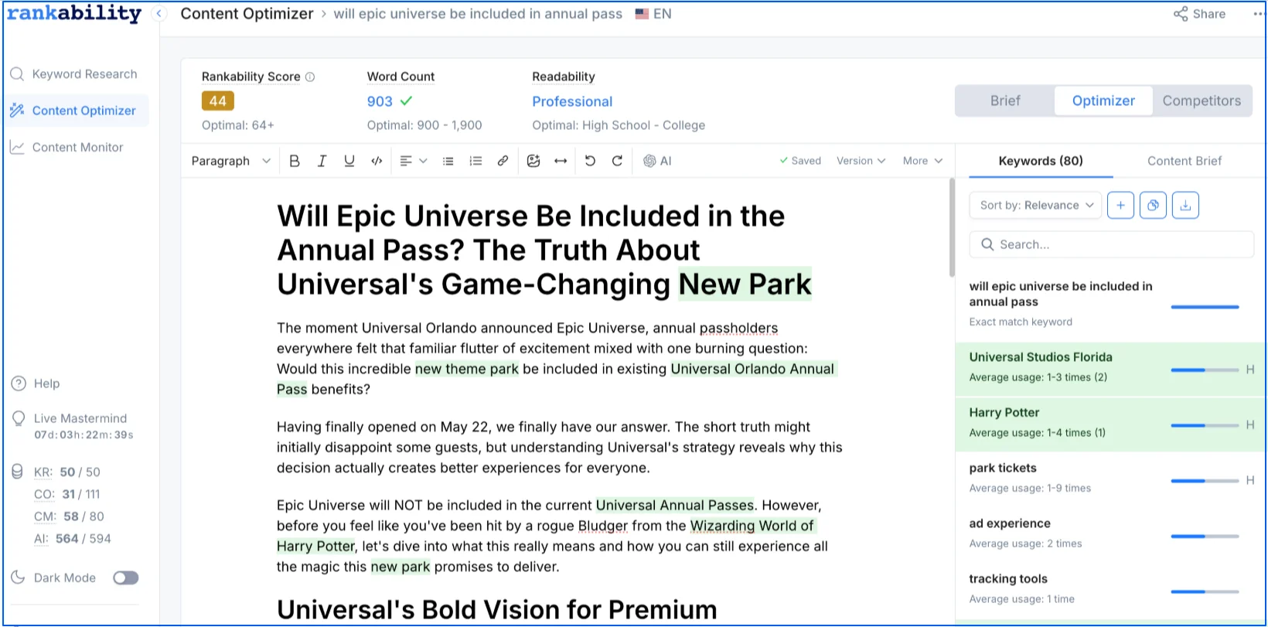Click the Saved status indicator

(x=800, y=161)
